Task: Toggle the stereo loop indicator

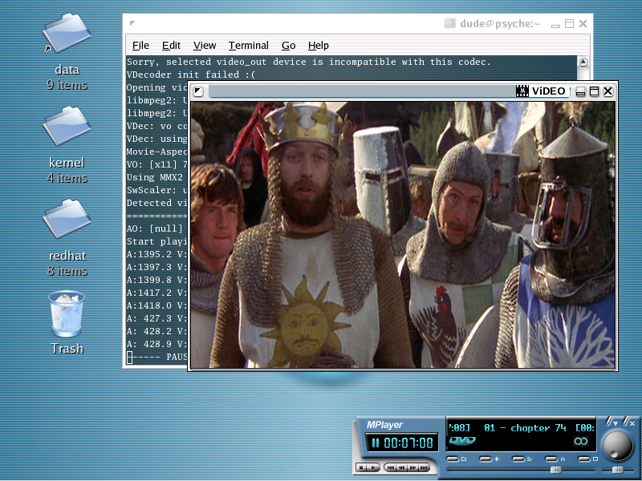Action: tap(580, 442)
